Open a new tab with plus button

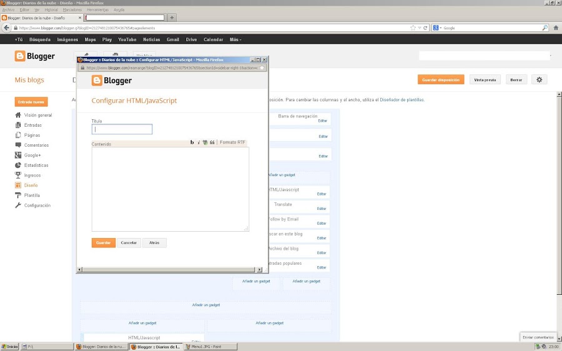click(172, 17)
